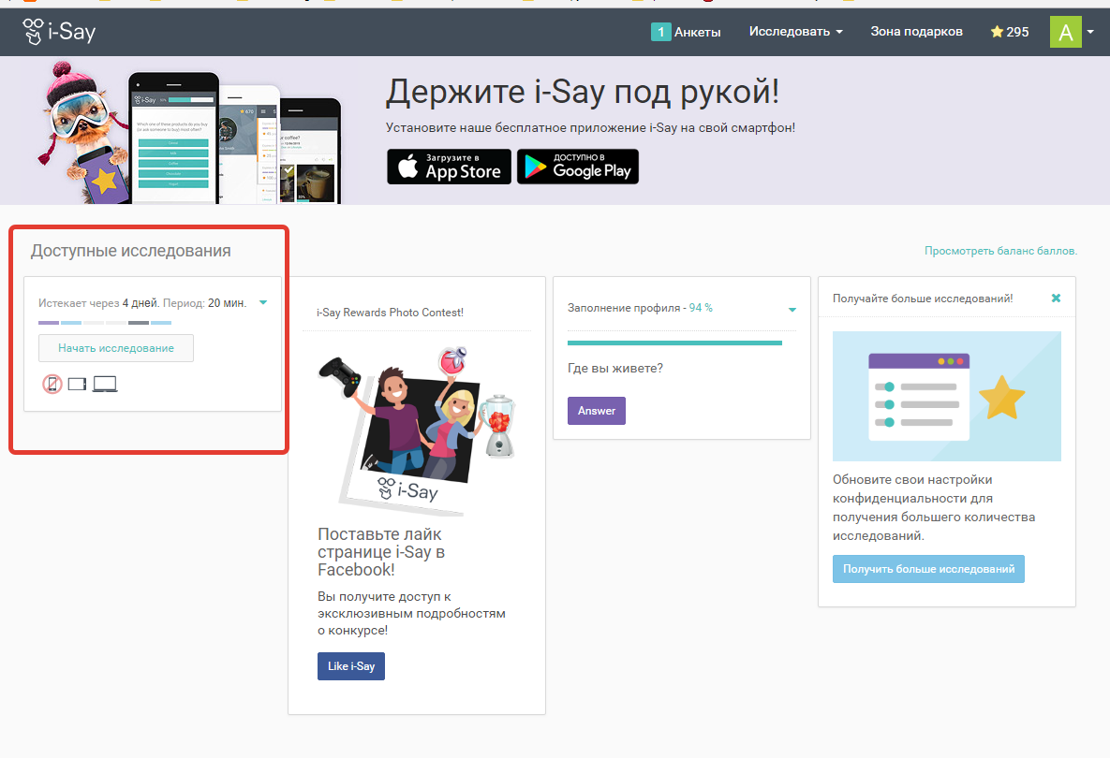This screenshot has height=758, width=1110.
Task: Click the 94 % profile completion value
Action: coord(701,308)
